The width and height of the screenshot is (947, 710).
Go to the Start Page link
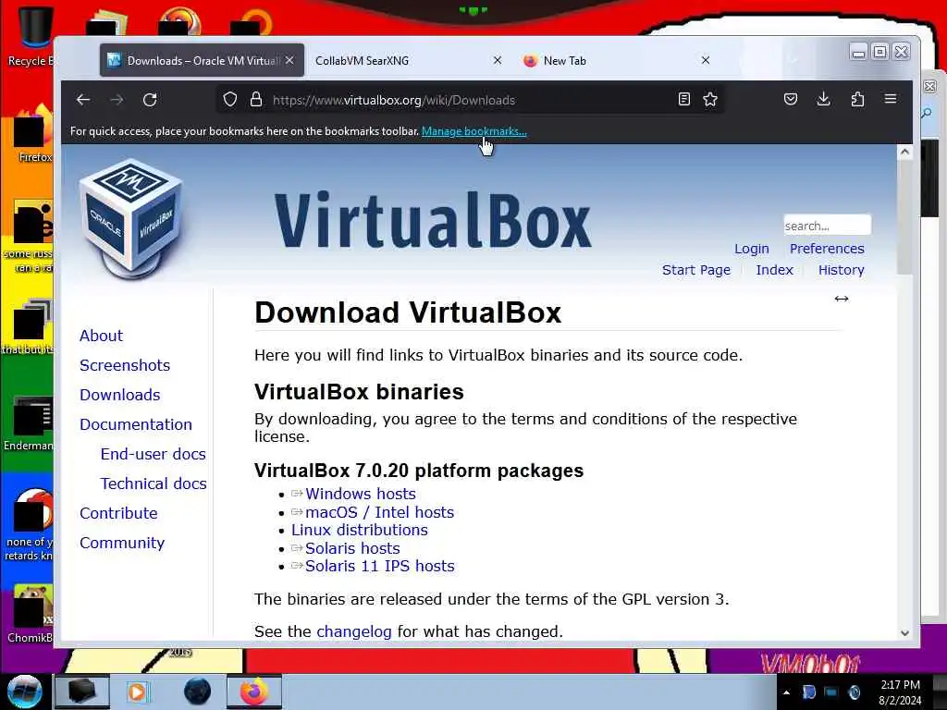pos(696,270)
